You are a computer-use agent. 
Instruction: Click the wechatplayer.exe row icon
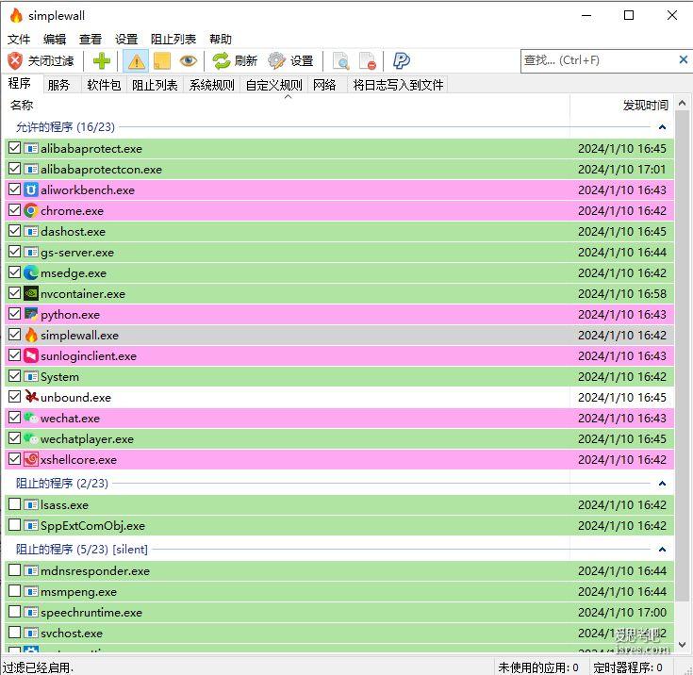click(30, 438)
